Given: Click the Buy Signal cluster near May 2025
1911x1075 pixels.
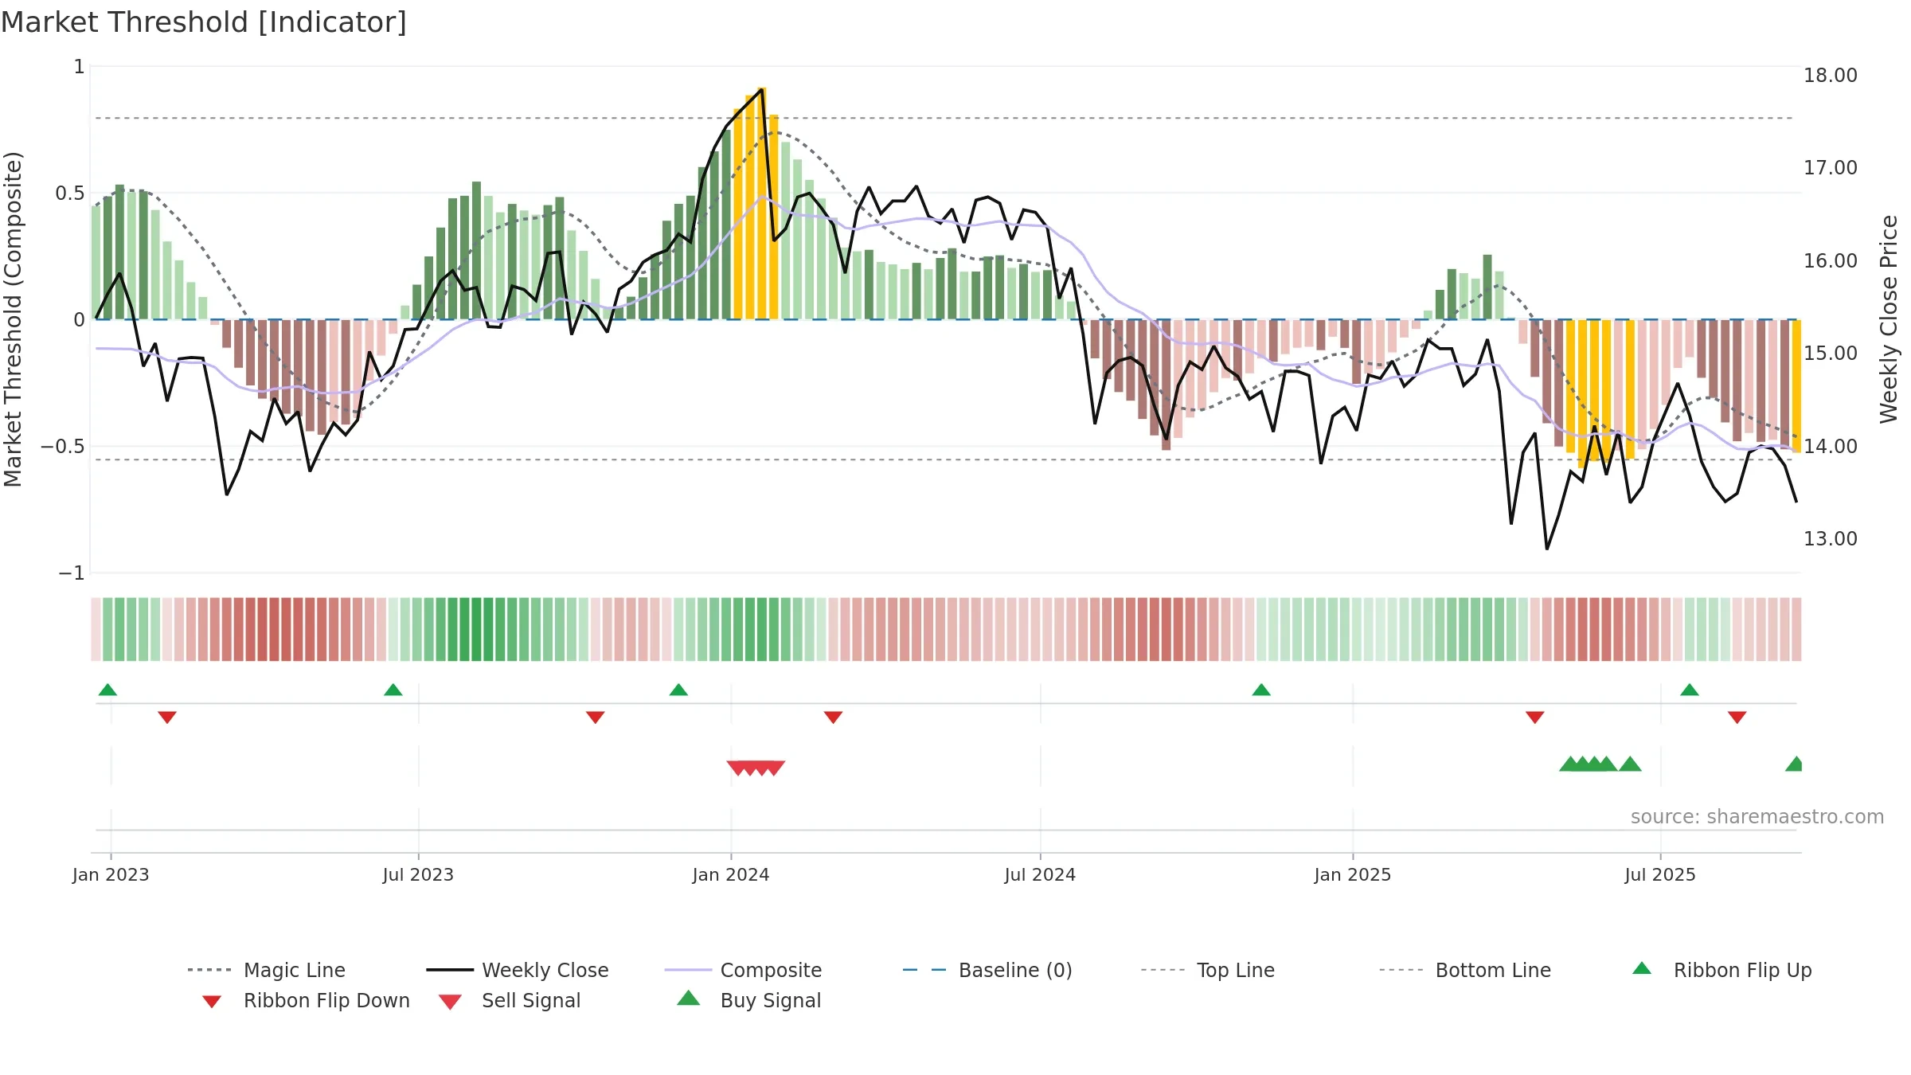Looking at the screenshot, I should click(x=1589, y=764).
